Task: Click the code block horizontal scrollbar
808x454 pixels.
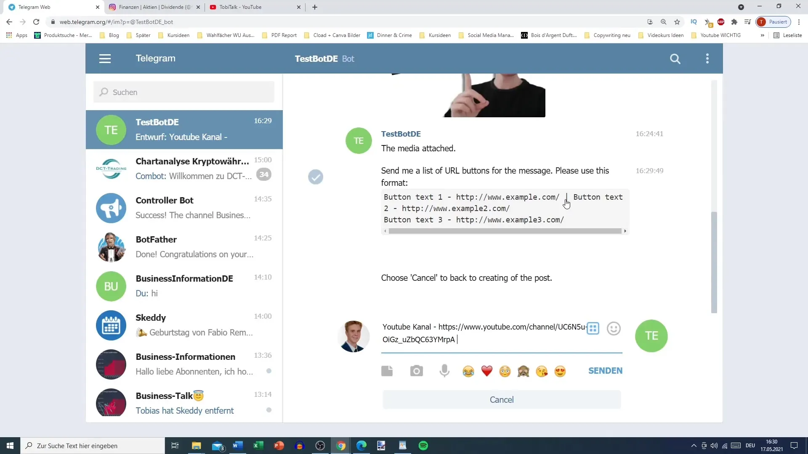Action: pos(505,231)
